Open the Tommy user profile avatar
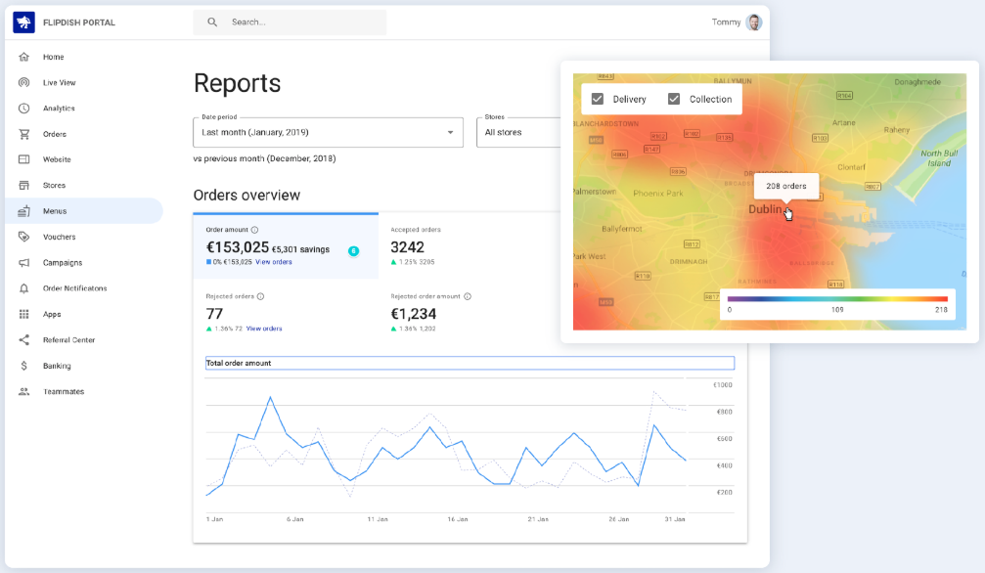This screenshot has width=985, height=573. pos(754,22)
